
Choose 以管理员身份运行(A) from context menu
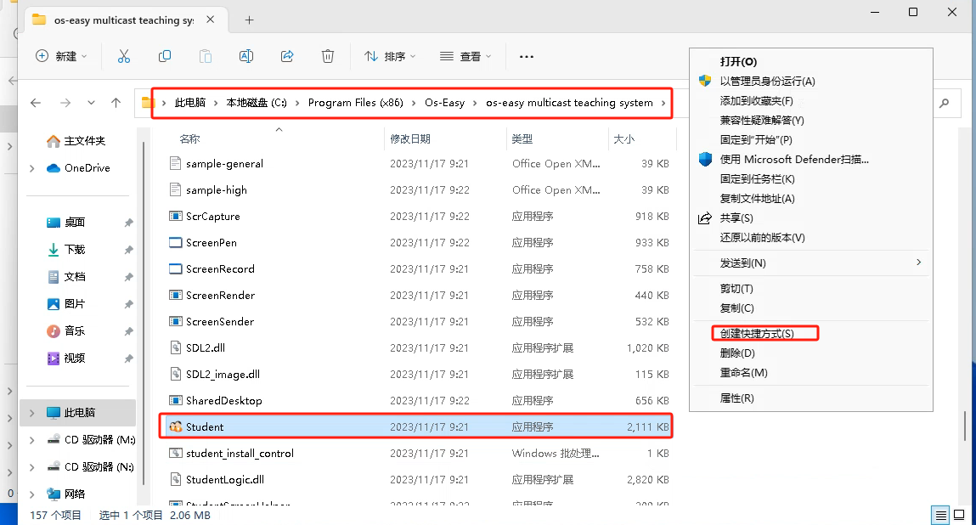click(767, 82)
